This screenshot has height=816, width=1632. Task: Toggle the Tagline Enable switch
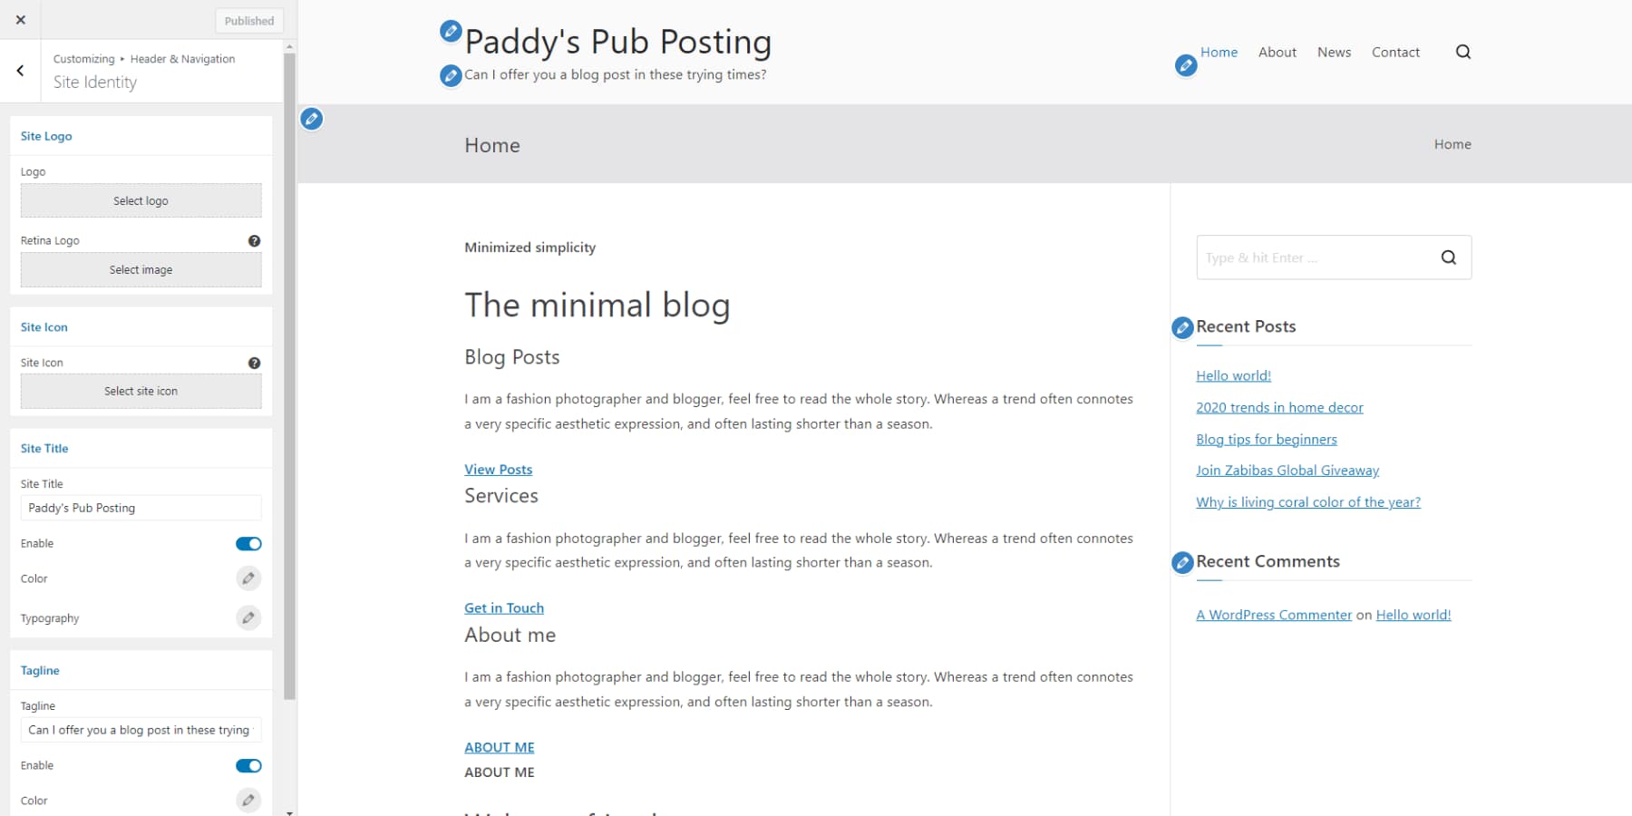pos(248,766)
